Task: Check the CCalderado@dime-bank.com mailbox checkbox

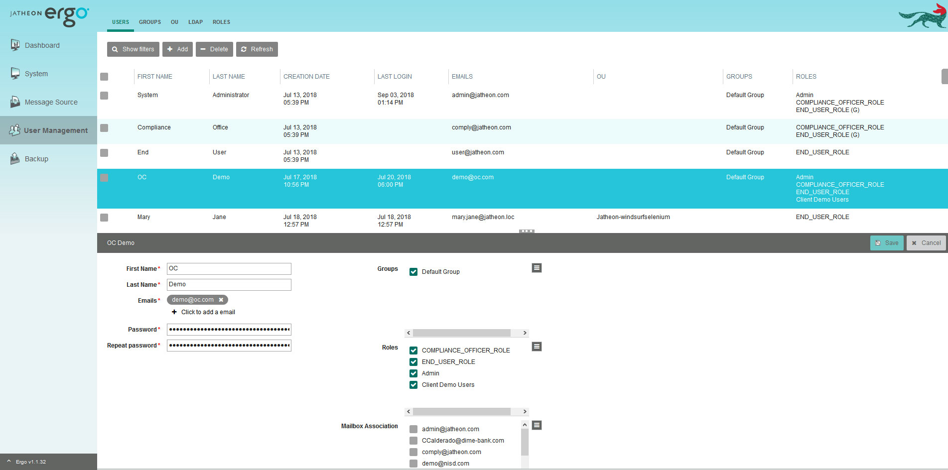Action: coord(413,441)
